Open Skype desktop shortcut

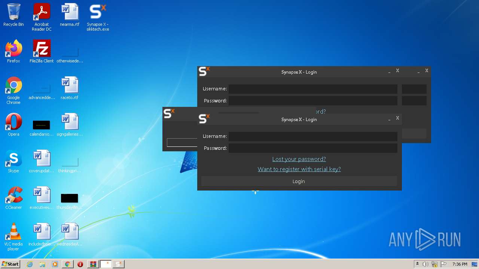point(13,161)
